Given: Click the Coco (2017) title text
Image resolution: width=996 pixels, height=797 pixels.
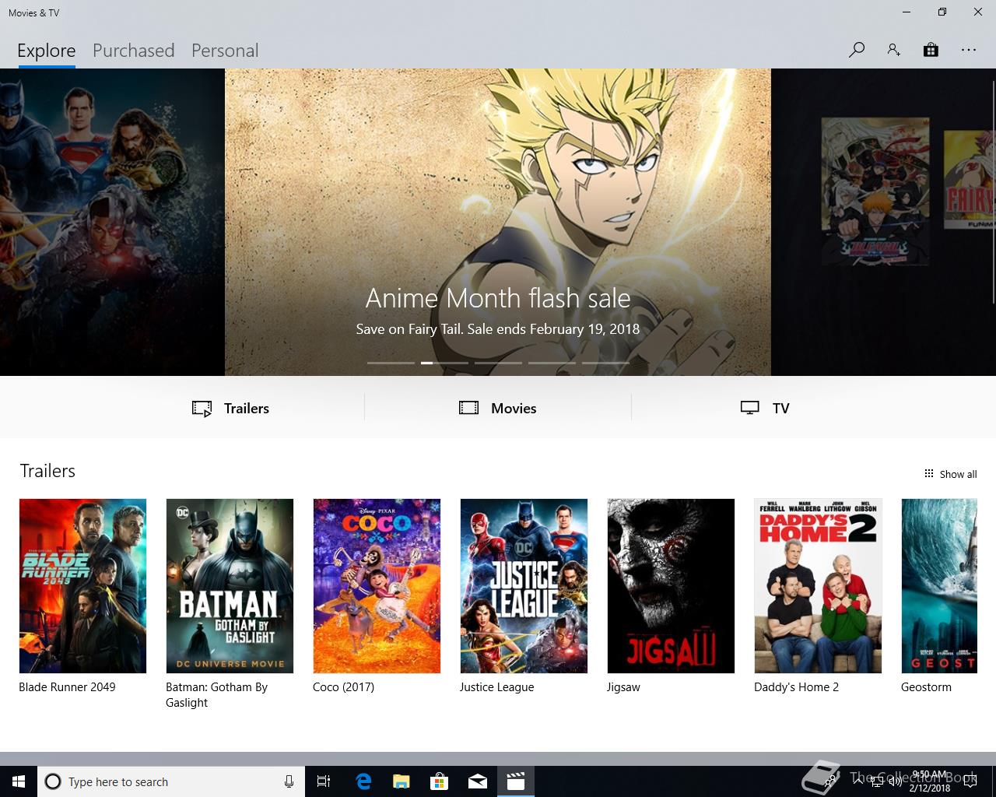Looking at the screenshot, I should pyautogui.click(x=343, y=687).
